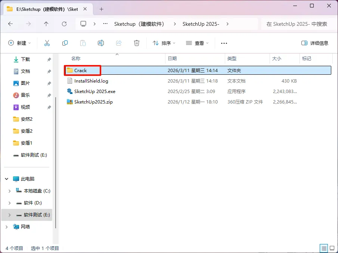Sort by the 类型 column header
338x253 pixels.
point(232,58)
